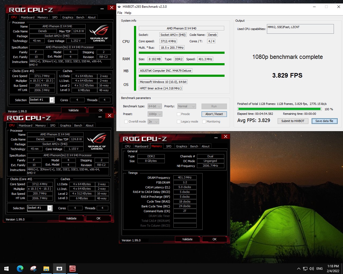Open the Benchmark type 64-bit dropdown
This screenshot has width=343, height=274.
click(x=155, y=106)
